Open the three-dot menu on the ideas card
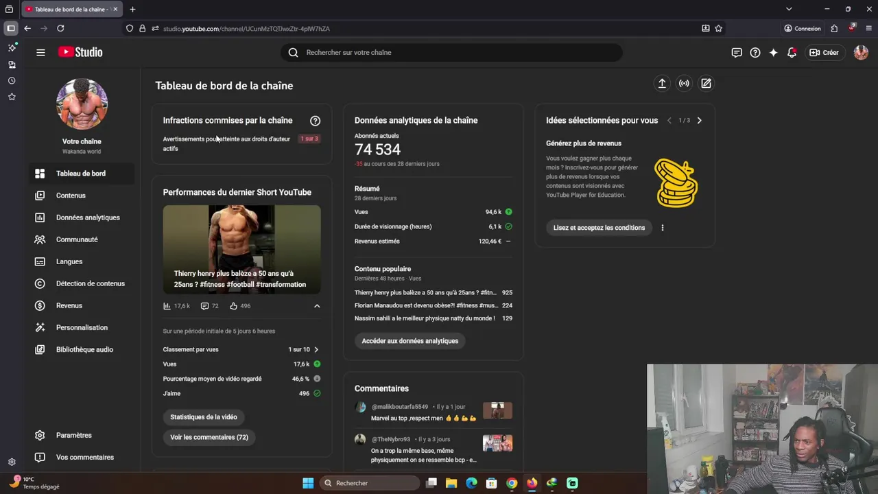Image resolution: width=878 pixels, height=494 pixels. tap(662, 228)
